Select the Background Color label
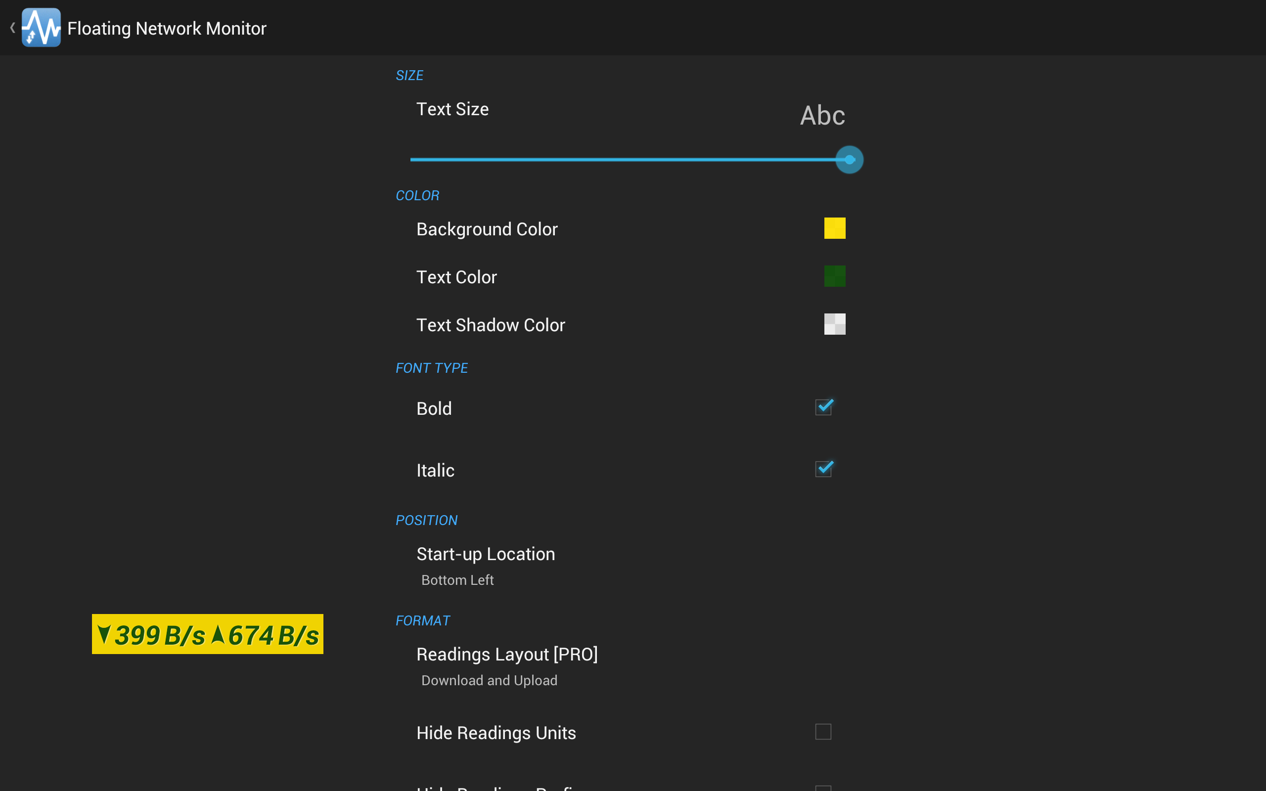1266x791 pixels. 487,229
